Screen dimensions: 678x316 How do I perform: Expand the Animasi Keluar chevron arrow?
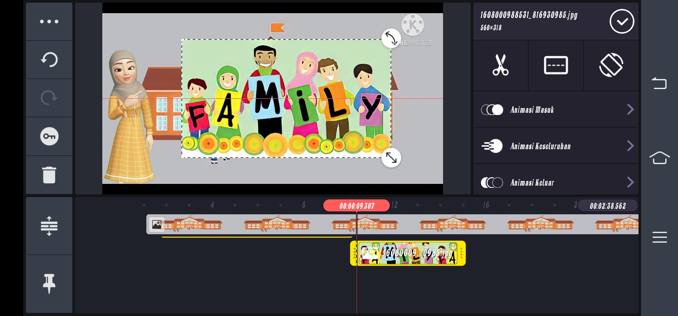pos(630,182)
